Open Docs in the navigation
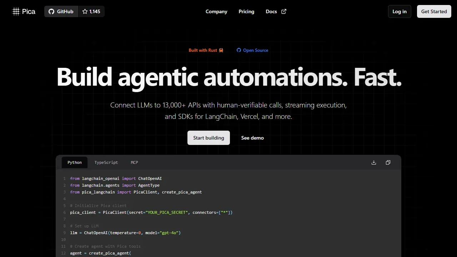Screen dimensions: 457x257 (x=271, y=11)
